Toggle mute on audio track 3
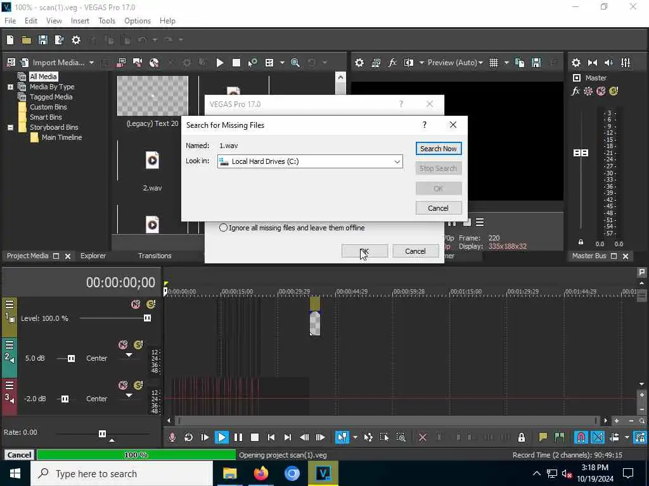The width and height of the screenshot is (649, 486). click(x=123, y=385)
